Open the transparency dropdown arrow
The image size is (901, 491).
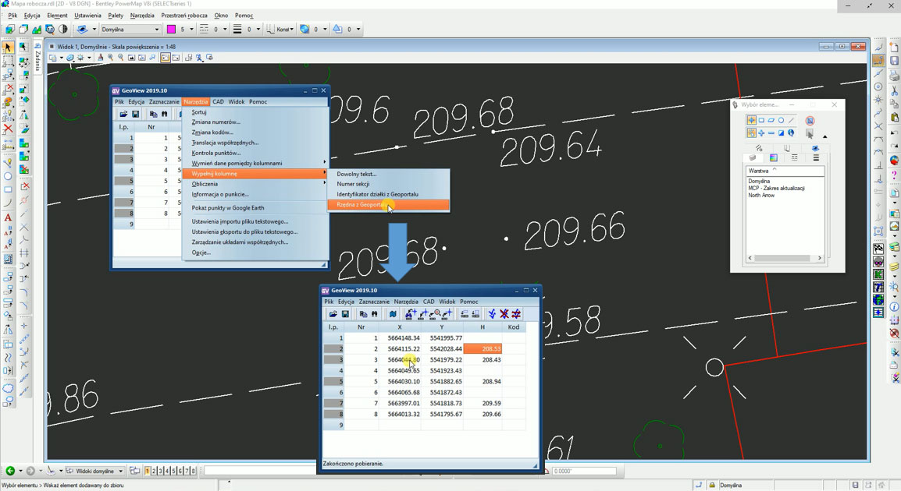click(x=325, y=30)
